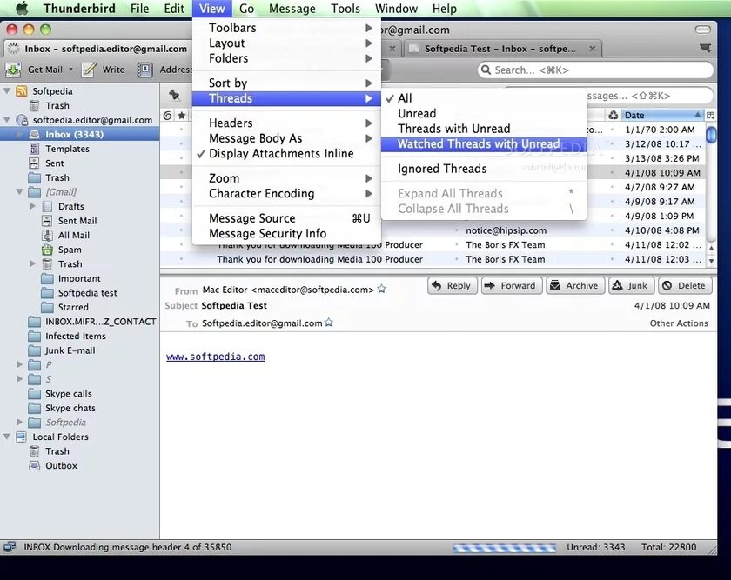Click the star next to maceditor@softpedia.com
This screenshot has width=731, height=580.
381,289
